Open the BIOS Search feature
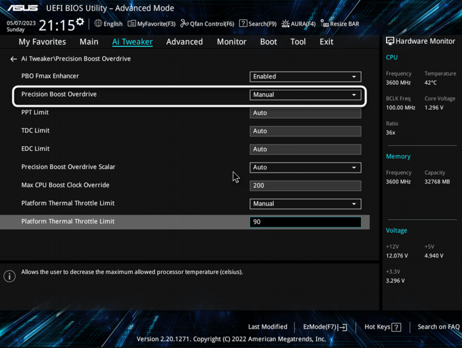Screen dimensions: 462x348 (x=258, y=23)
